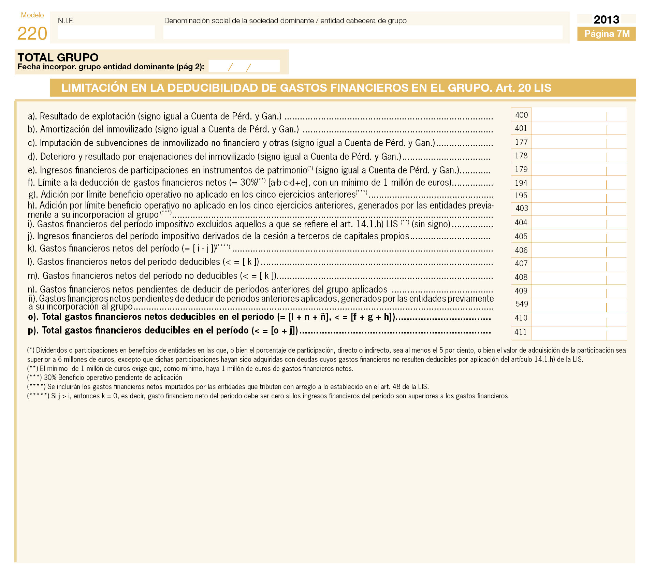Click the 'Modelo' label above 220

point(32,15)
